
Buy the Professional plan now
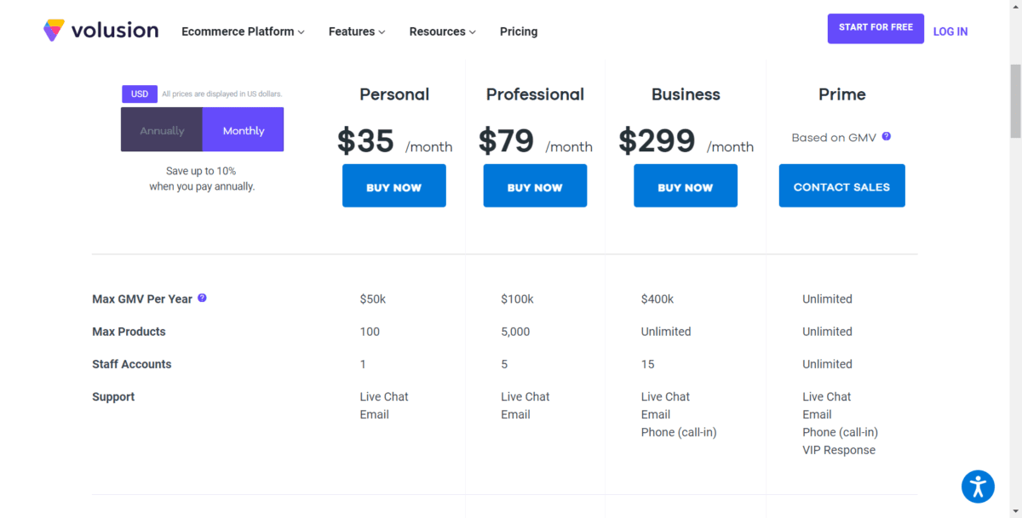coord(535,187)
